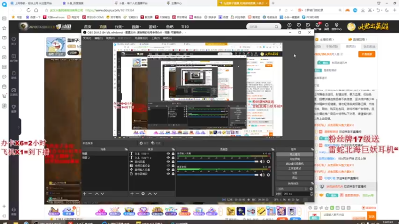Hide the display capture source in OBS
399x224 pixels.
pos(168,174)
